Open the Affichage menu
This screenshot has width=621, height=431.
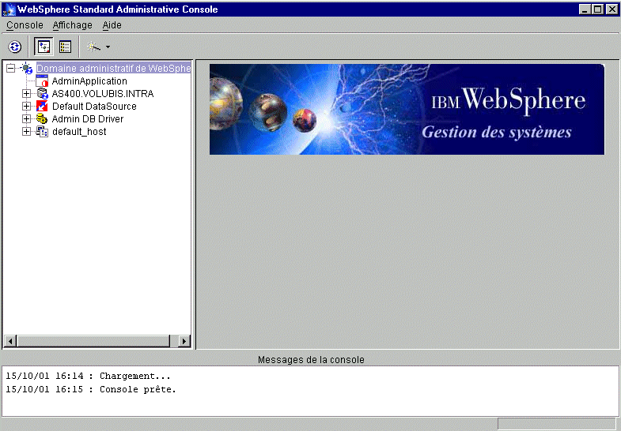click(73, 25)
